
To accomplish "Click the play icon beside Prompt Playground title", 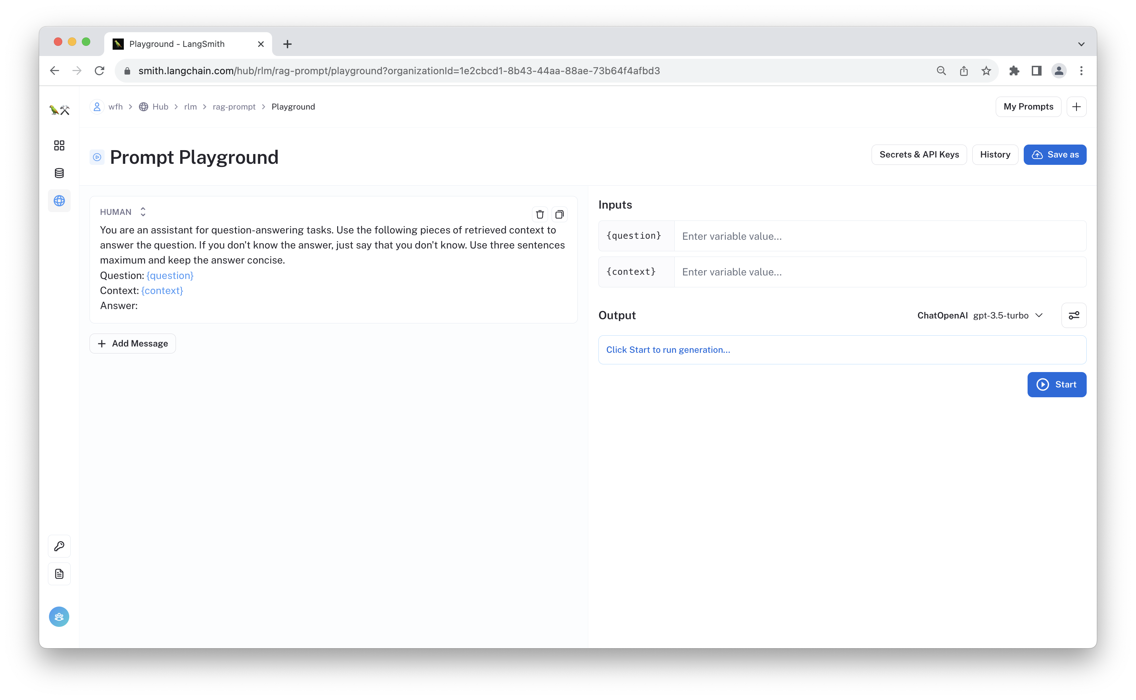I will (97, 157).
